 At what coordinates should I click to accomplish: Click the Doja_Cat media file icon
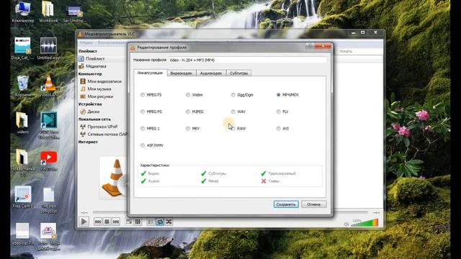point(22,49)
